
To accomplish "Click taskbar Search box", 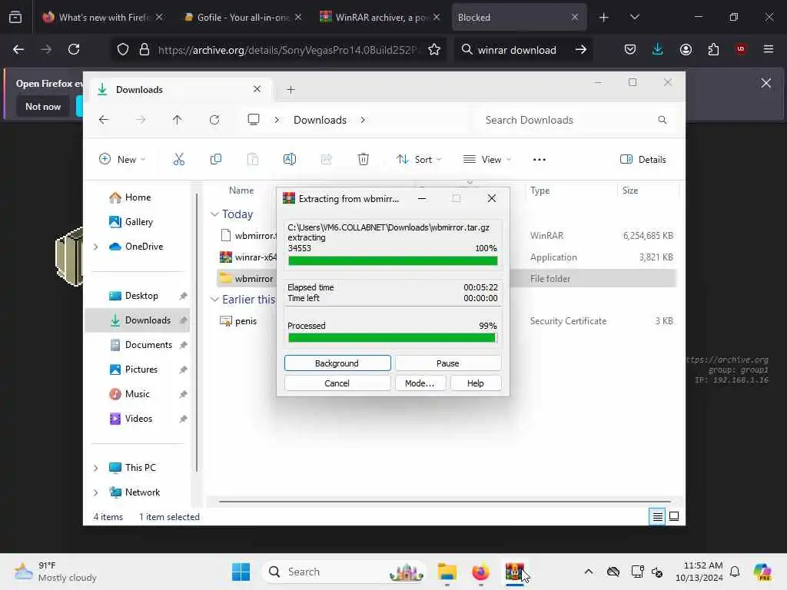I will click(344, 572).
